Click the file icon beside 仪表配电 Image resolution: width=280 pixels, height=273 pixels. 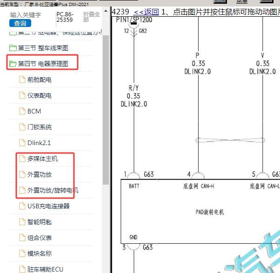[x=22, y=95]
